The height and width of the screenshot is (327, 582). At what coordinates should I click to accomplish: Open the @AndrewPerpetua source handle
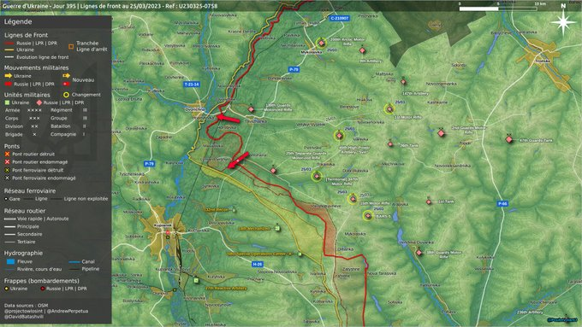[67, 311]
